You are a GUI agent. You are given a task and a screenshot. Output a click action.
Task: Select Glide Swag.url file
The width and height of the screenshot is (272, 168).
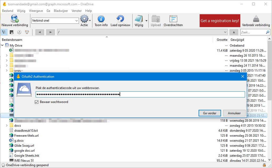click(24, 146)
